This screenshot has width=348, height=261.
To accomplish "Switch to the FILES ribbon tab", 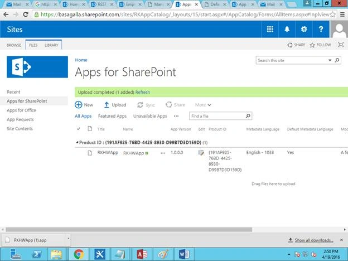I will [x=33, y=45].
